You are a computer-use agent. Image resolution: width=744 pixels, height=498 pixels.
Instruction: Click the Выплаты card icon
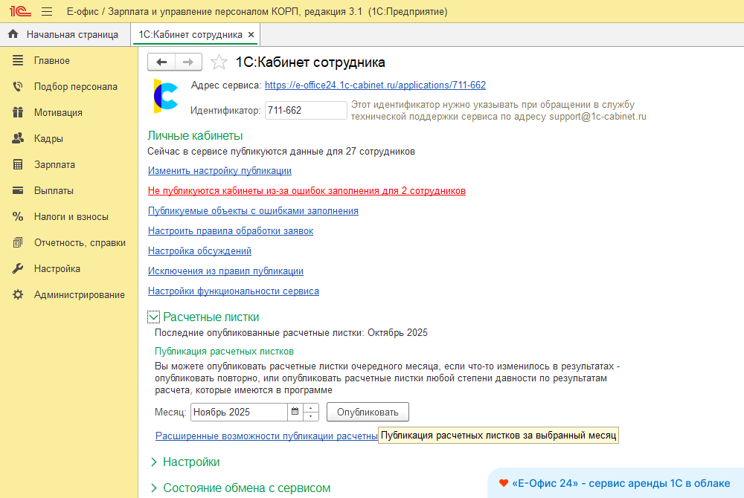(18, 190)
